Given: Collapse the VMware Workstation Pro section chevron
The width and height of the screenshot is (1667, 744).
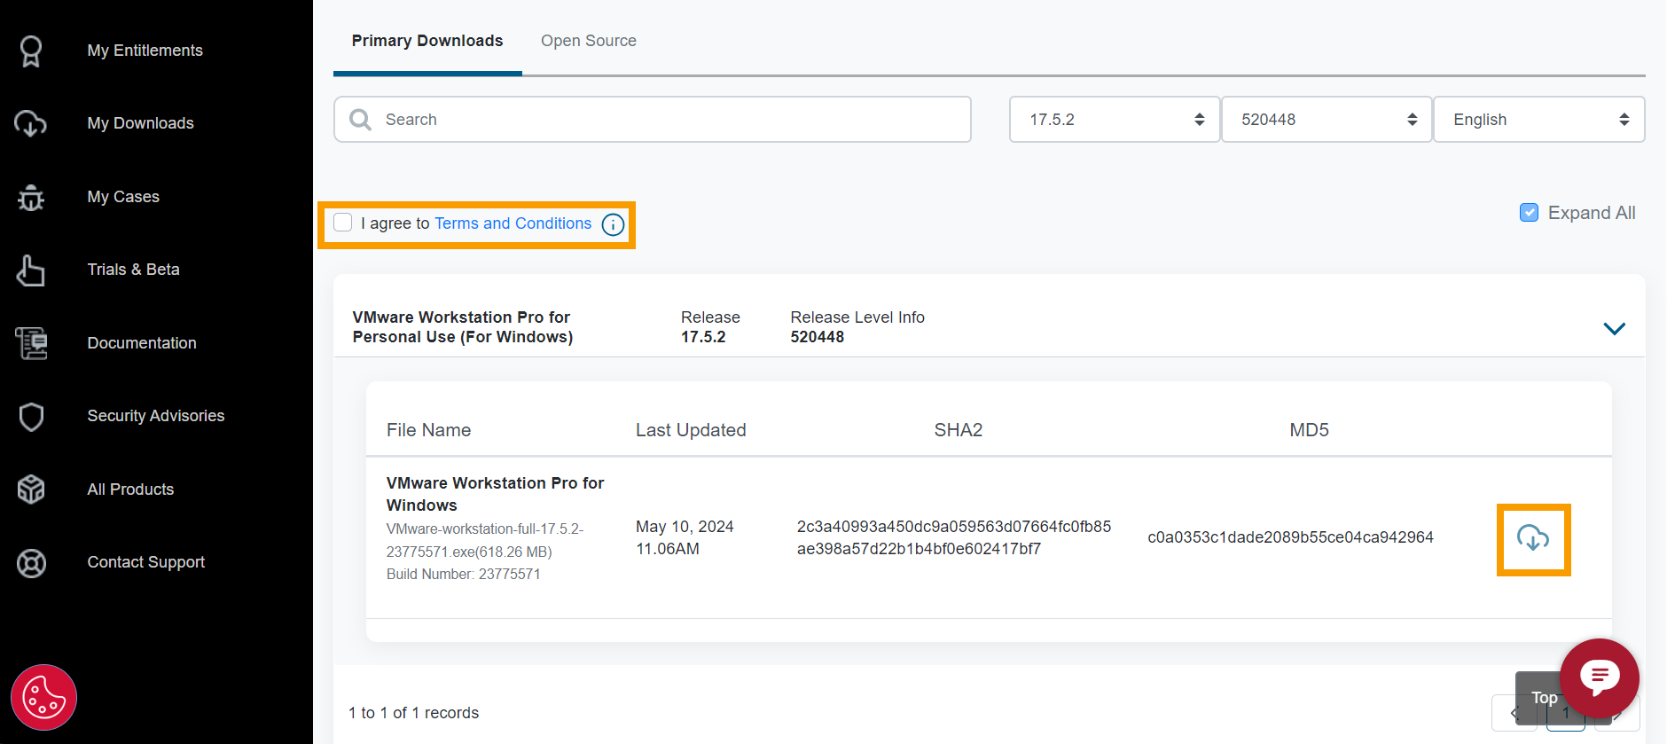Looking at the screenshot, I should coord(1614,329).
